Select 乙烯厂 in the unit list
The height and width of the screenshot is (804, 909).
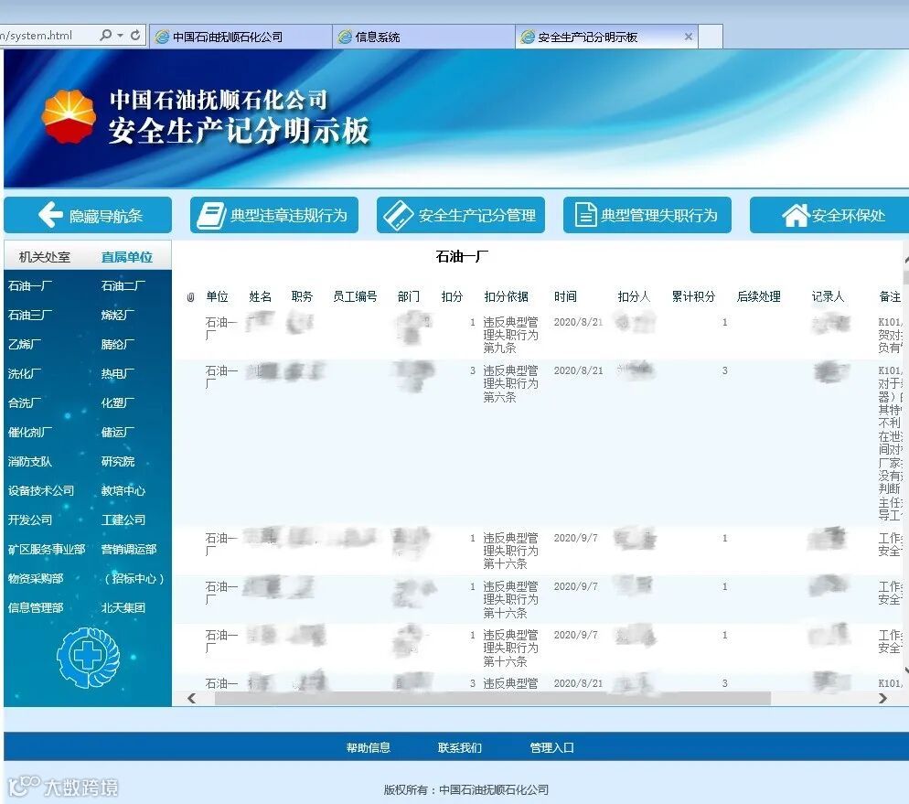(x=25, y=344)
